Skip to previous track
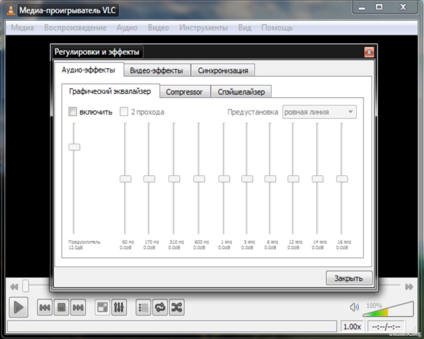This screenshot has width=424, height=339. coord(44,308)
